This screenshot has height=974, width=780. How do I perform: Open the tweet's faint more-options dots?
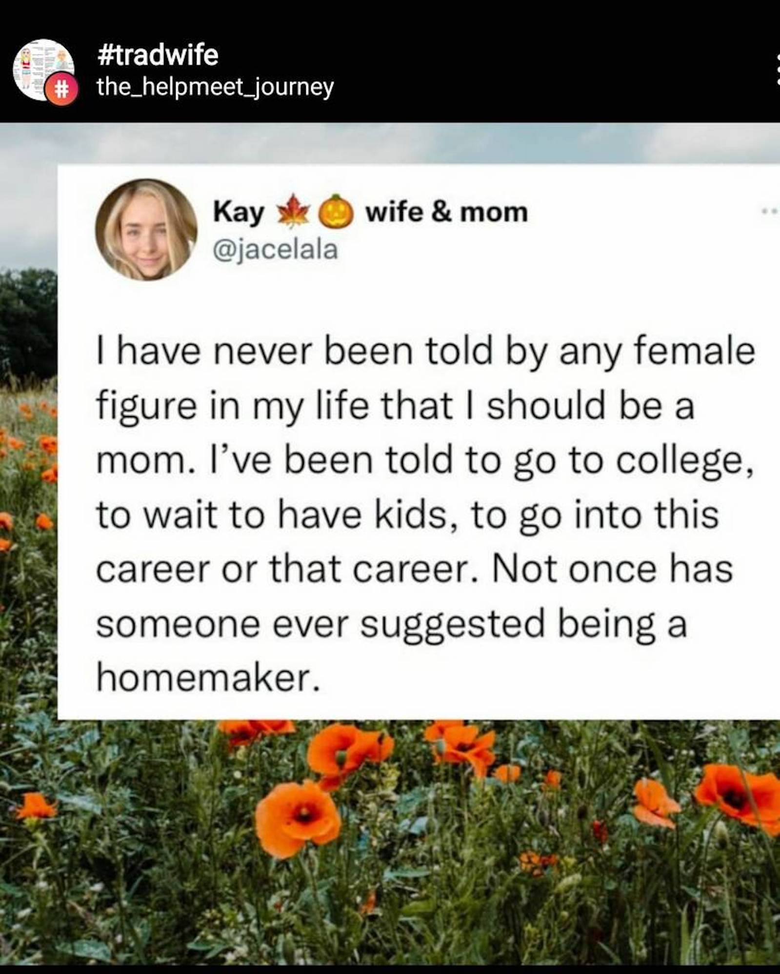click(x=772, y=211)
